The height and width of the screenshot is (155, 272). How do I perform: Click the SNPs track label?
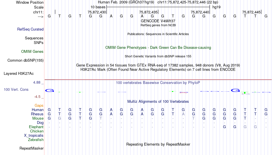point(39,43)
